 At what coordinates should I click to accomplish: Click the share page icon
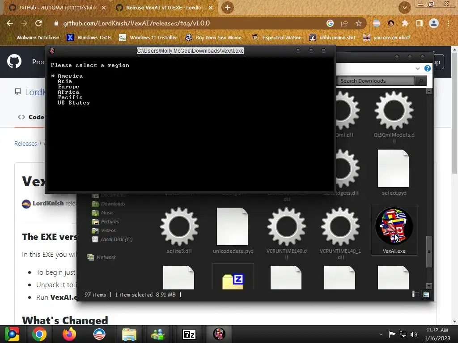click(x=344, y=23)
